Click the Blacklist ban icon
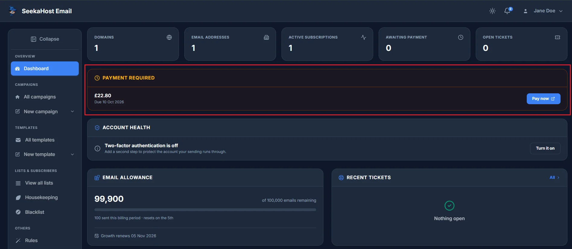572x249 pixels. (18, 212)
